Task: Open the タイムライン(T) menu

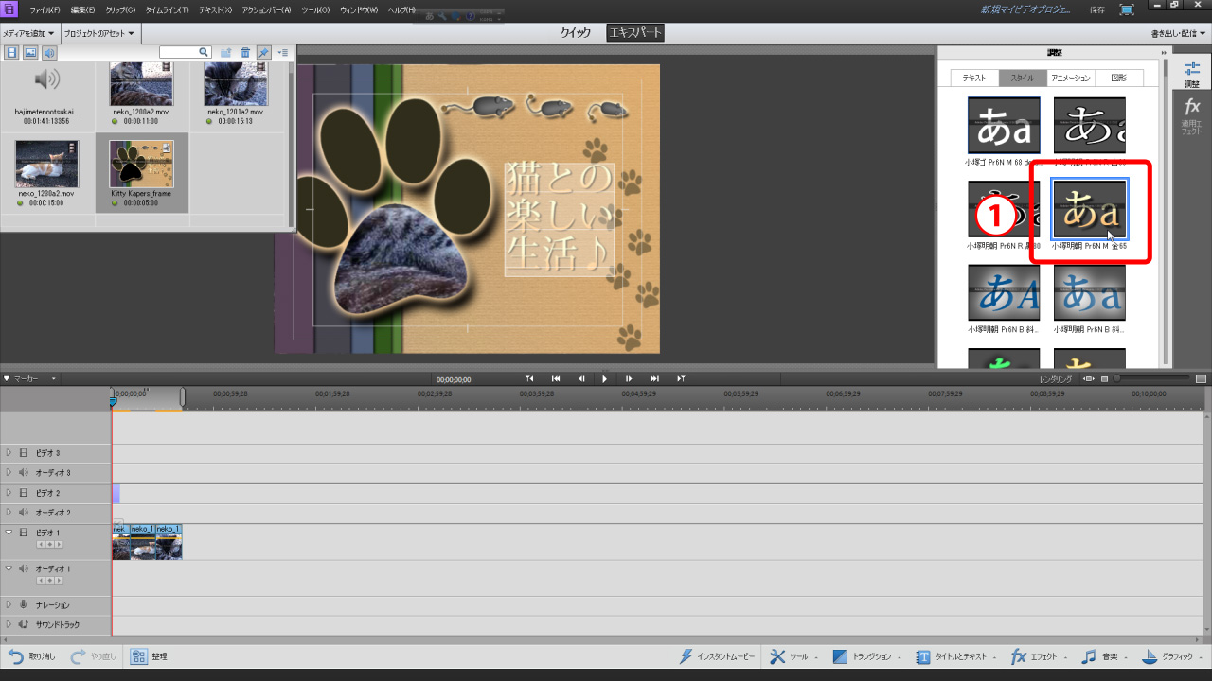Action: (x=167, y=9)
